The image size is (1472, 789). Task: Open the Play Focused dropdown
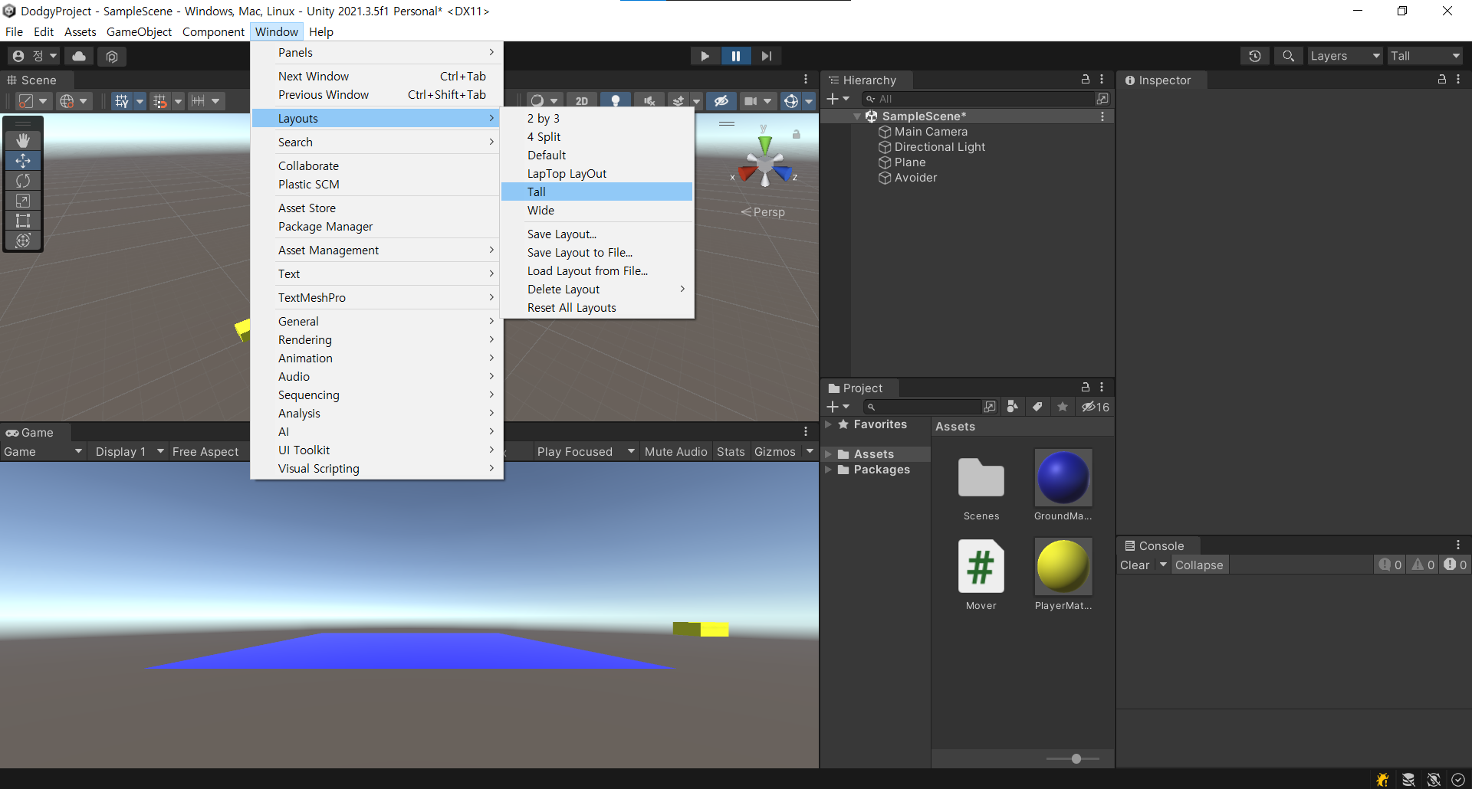(x=586, y=452)
